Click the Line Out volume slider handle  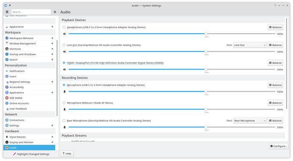click(x=206, y=51)
